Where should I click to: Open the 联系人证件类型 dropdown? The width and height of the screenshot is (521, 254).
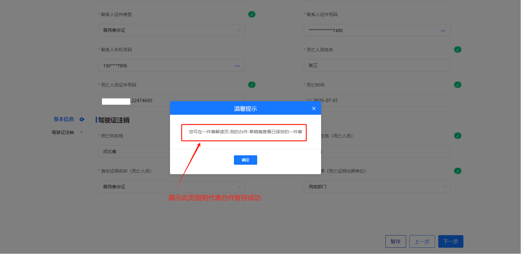[x=171, y=30]
